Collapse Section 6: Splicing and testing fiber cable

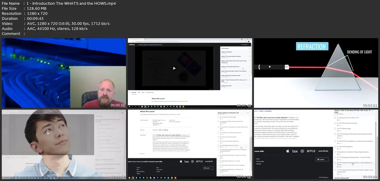(x=248, y=113)
